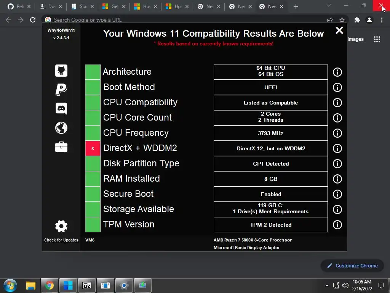Open Chrome extensions puzzle icon

[x=357, y=20]
